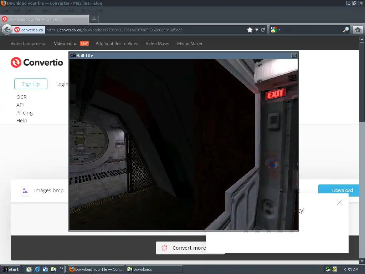Viewport: 365px width, 274px height.
Task: Open the Google search engine selector
Action: click(276, 30)
